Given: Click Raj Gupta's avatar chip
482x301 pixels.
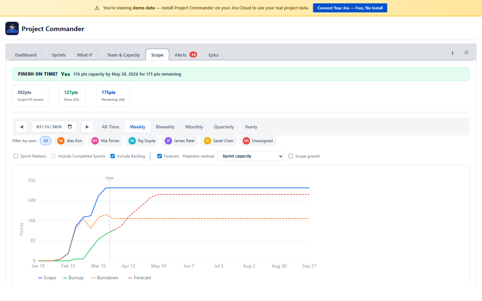Looking at the screenshot, I should [132, 141].
